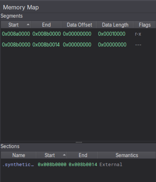The width and height of the screenshot is (156, 182).
Task: Sort segments by Data Offset header
Action: tap(79, 25)
